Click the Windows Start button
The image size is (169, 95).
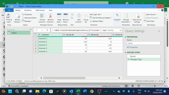(10, 91)
